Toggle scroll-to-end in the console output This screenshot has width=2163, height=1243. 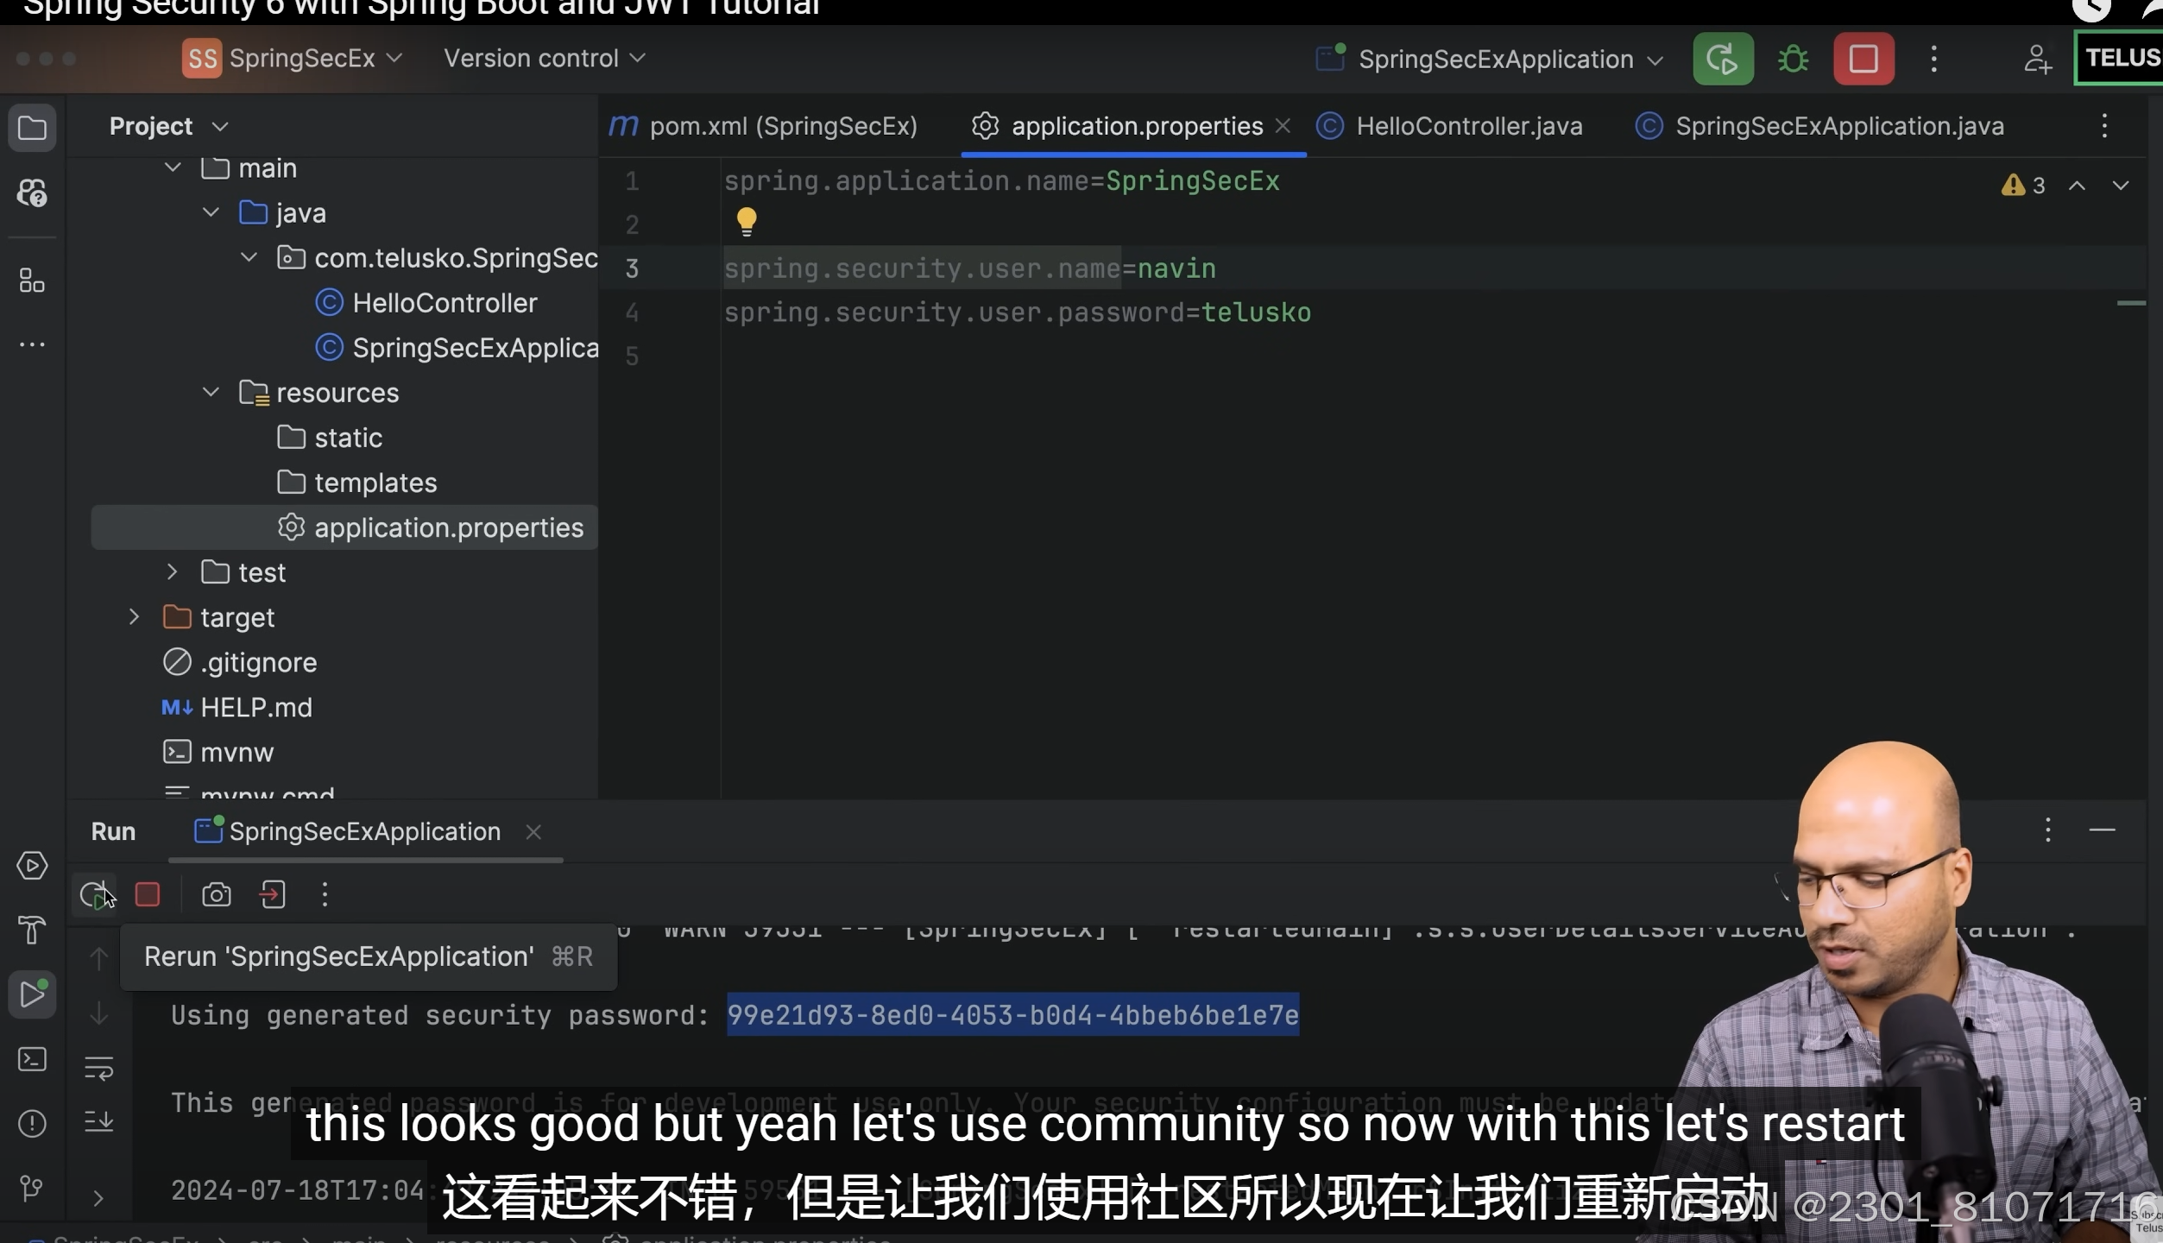(98, 1121)
